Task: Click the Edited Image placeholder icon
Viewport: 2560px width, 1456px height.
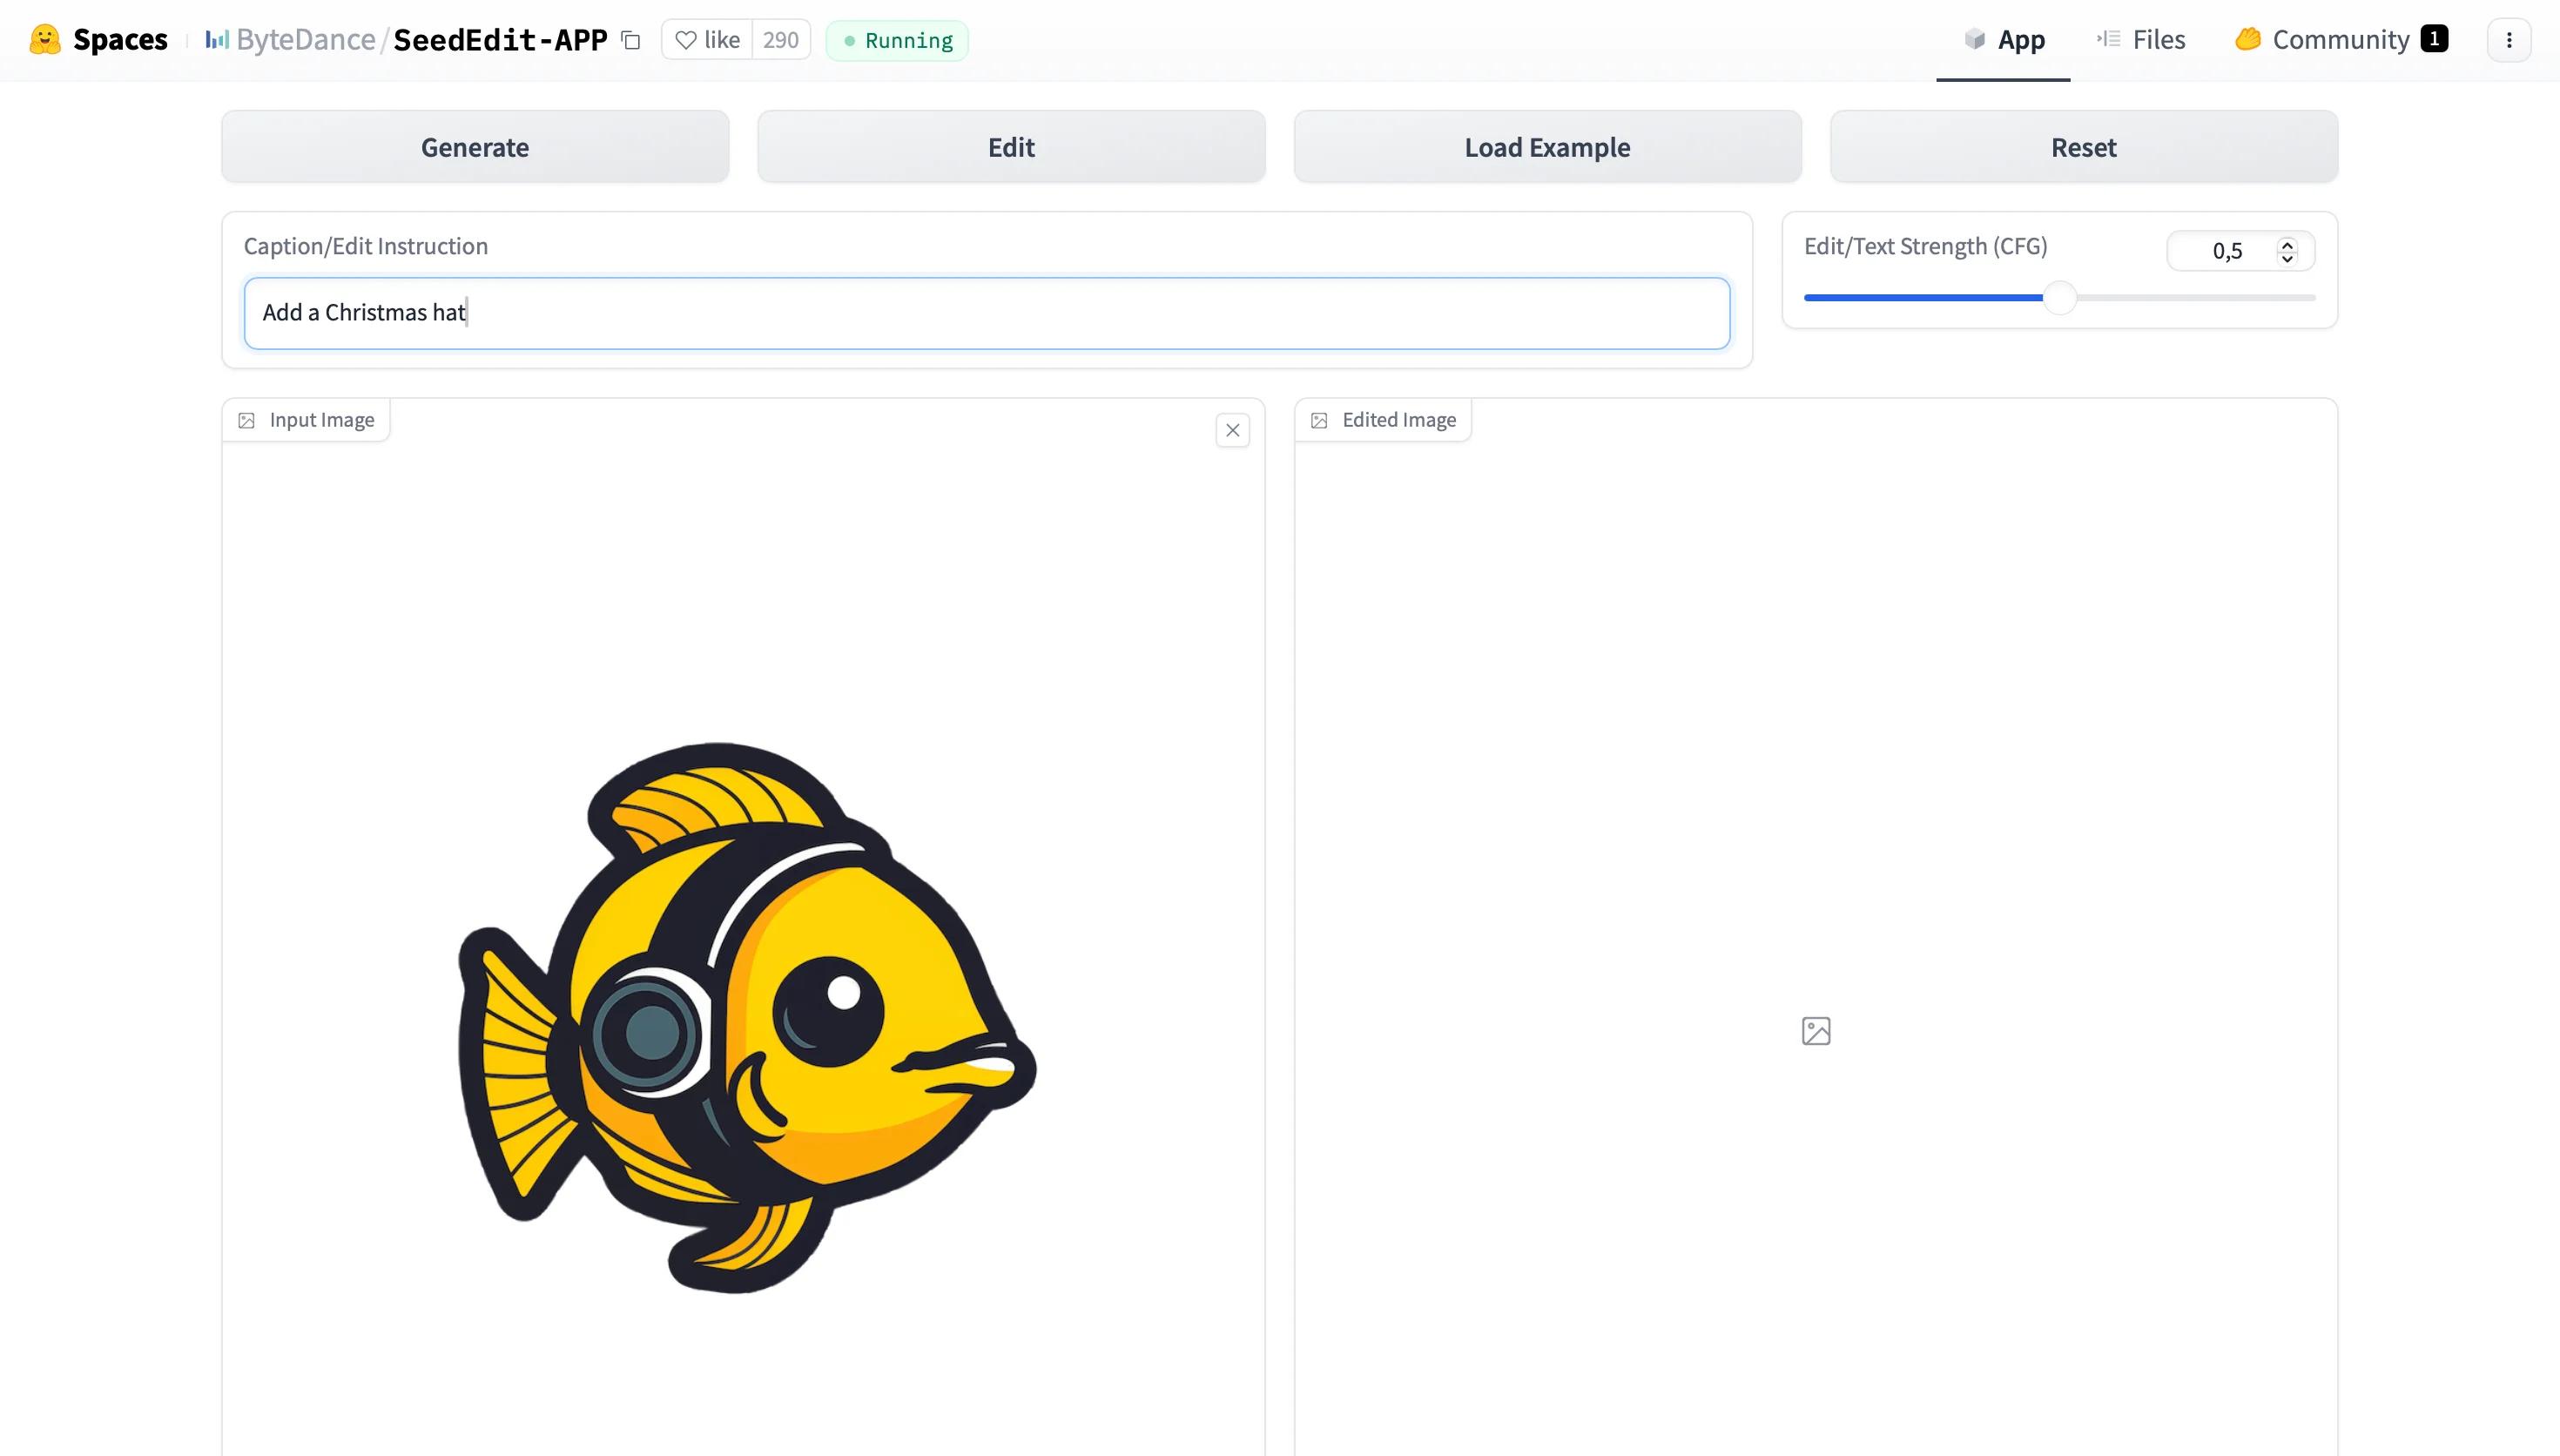Action: [x=1816, y=1031]
